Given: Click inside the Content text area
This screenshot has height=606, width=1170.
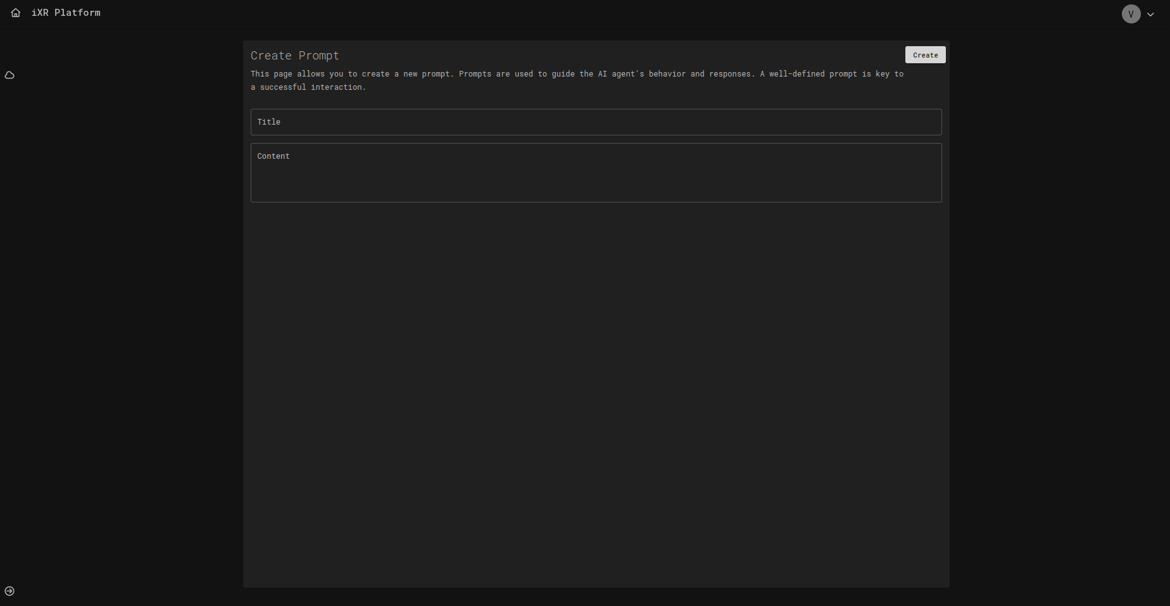Looking at the screenshot, I should pos(595,177).
